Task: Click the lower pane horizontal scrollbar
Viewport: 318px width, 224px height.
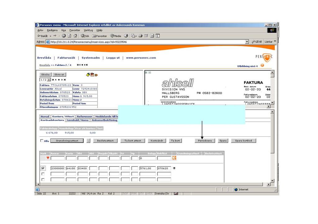Action: [153, 184]
